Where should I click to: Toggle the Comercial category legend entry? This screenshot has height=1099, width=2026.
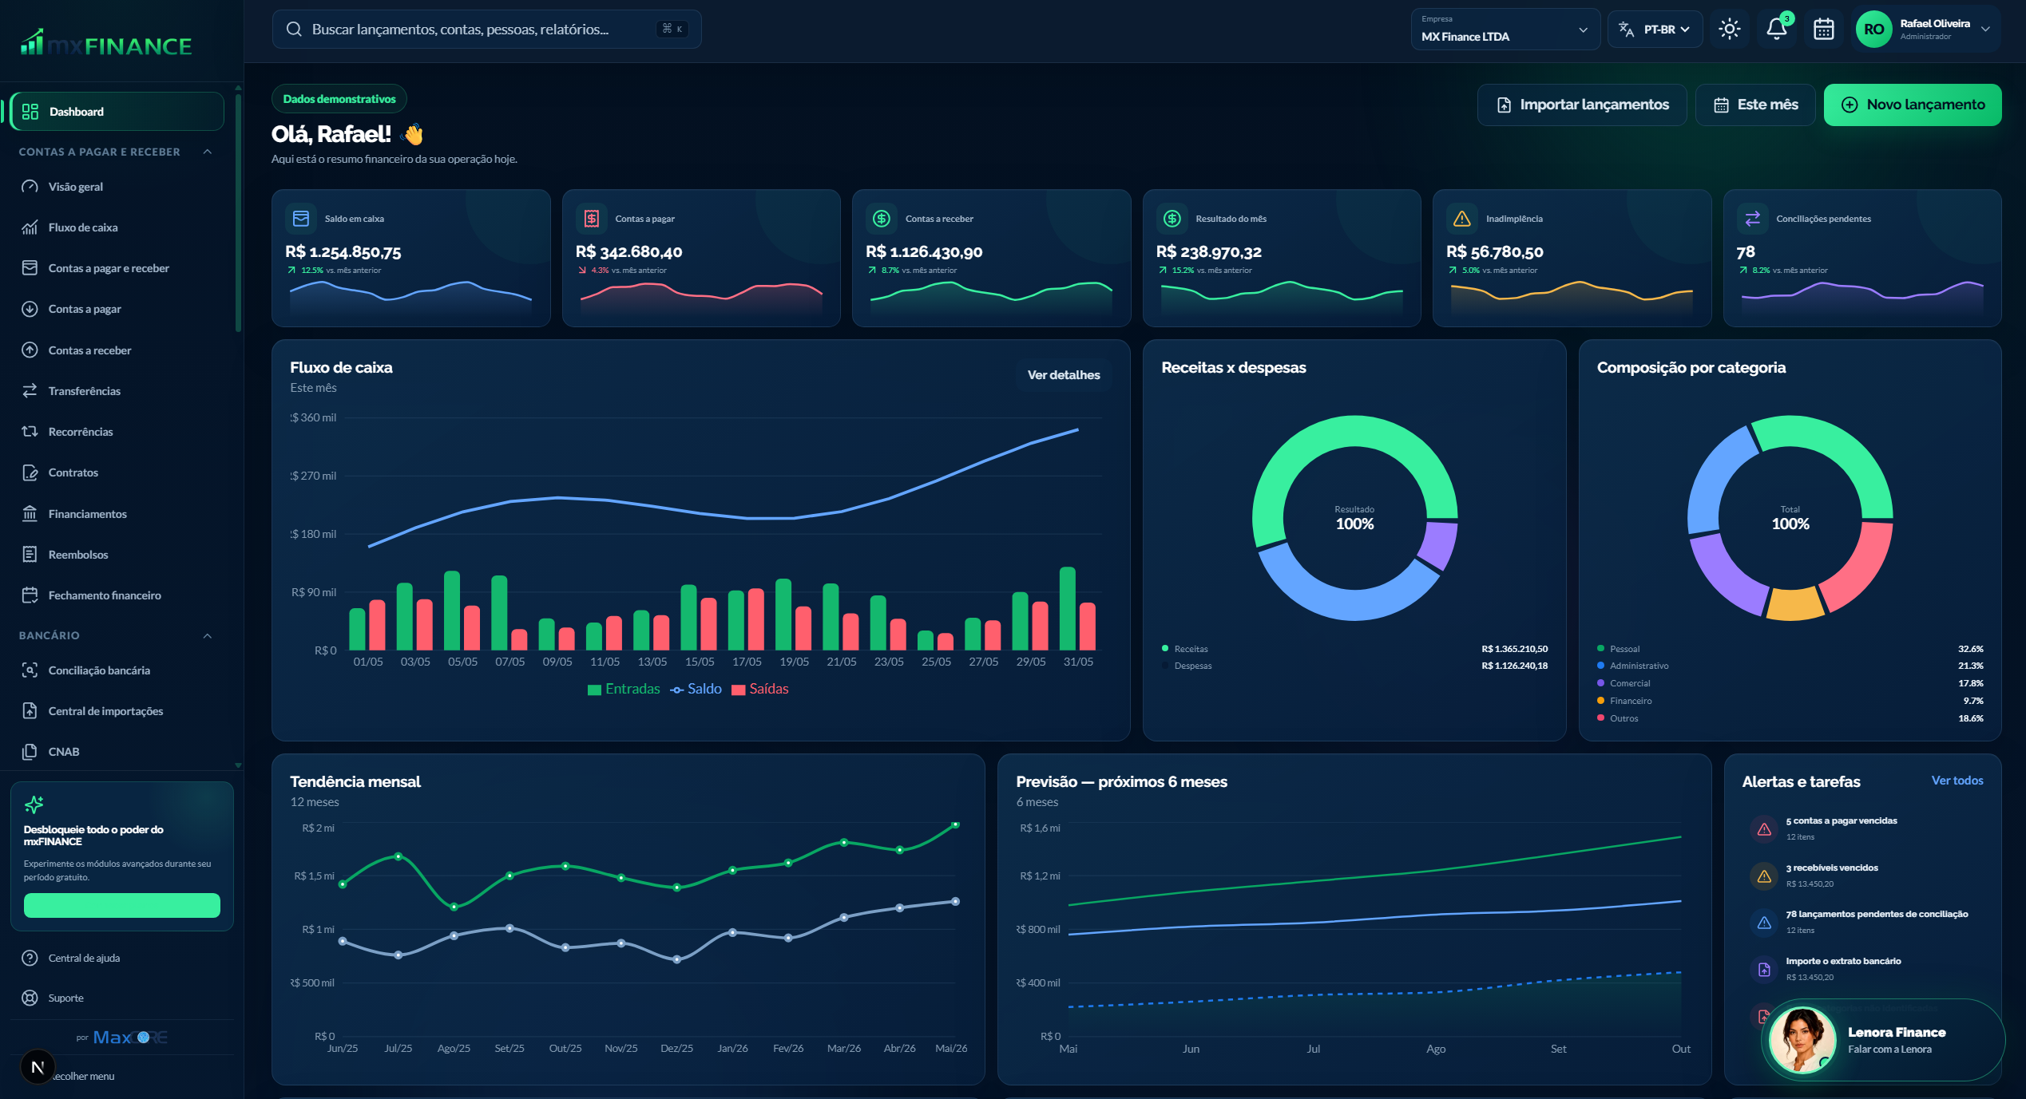point(1624,683)
